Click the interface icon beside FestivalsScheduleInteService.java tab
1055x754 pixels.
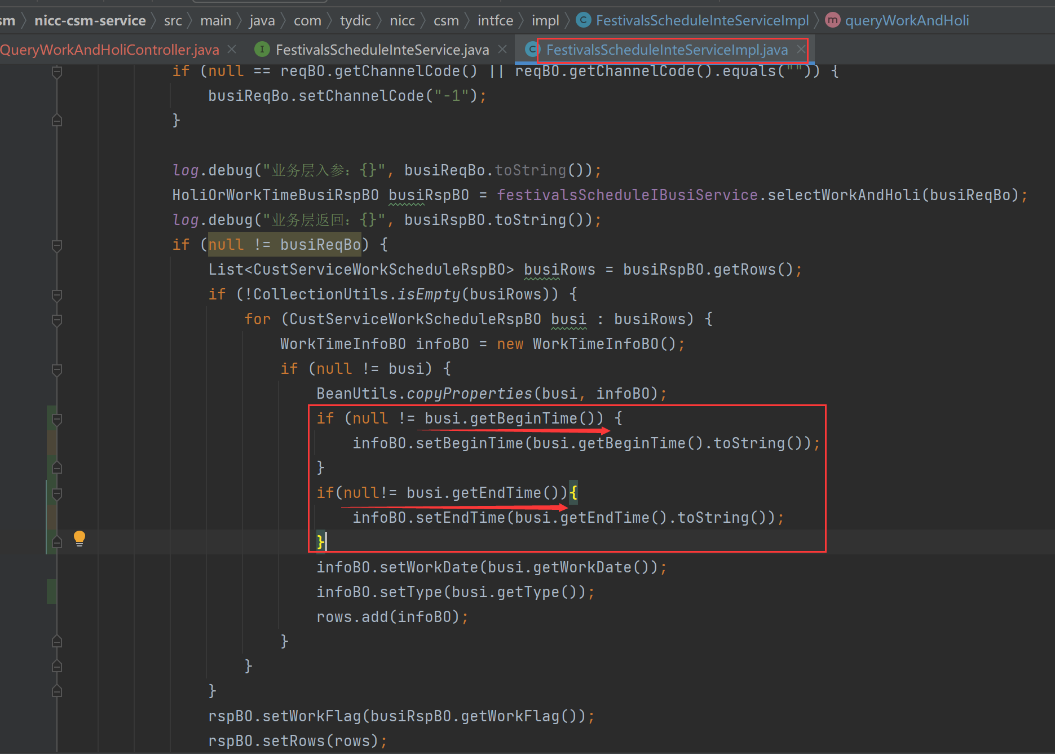click(262, 50)
